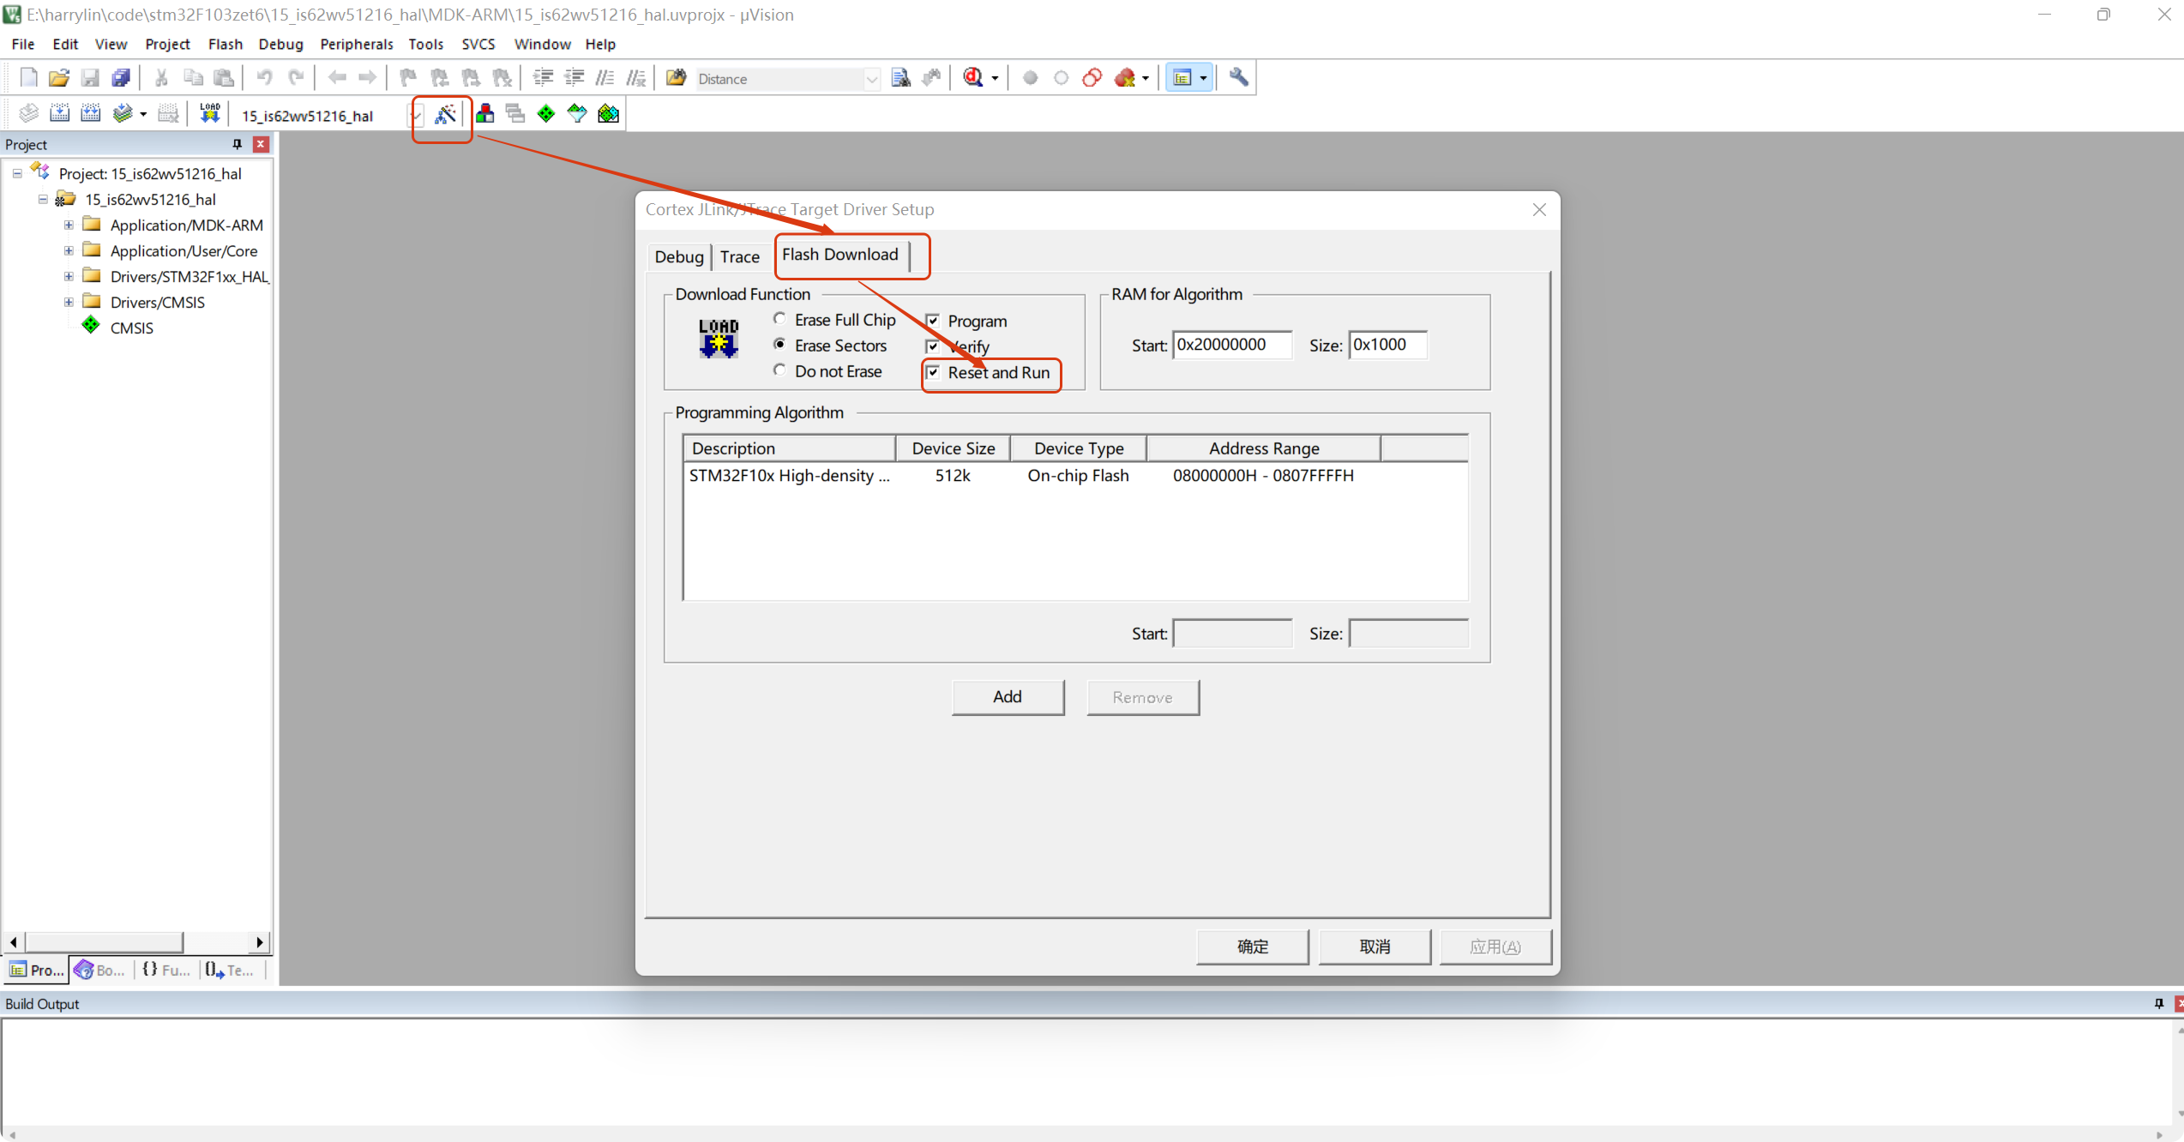Switch to the Functions panel tab
The image size is (2184, 1142).
tap(167, 971)
